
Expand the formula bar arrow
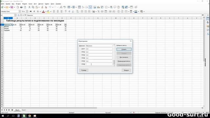203,15
